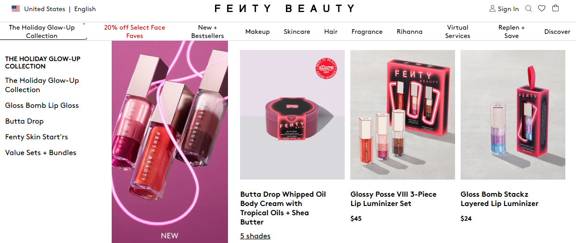Viewport: 576px width, 243px height.
Task: Open the Skincare menu
Action: coord(297,31)
